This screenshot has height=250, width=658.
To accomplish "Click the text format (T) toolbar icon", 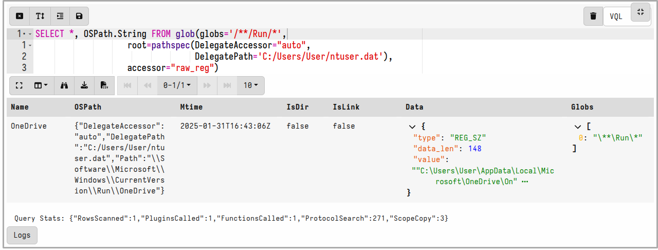I will (40, 16).
